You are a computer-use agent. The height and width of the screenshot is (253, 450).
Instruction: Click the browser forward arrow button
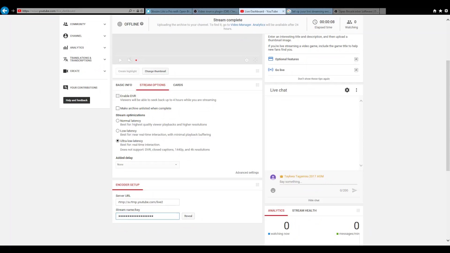(13, 11)
